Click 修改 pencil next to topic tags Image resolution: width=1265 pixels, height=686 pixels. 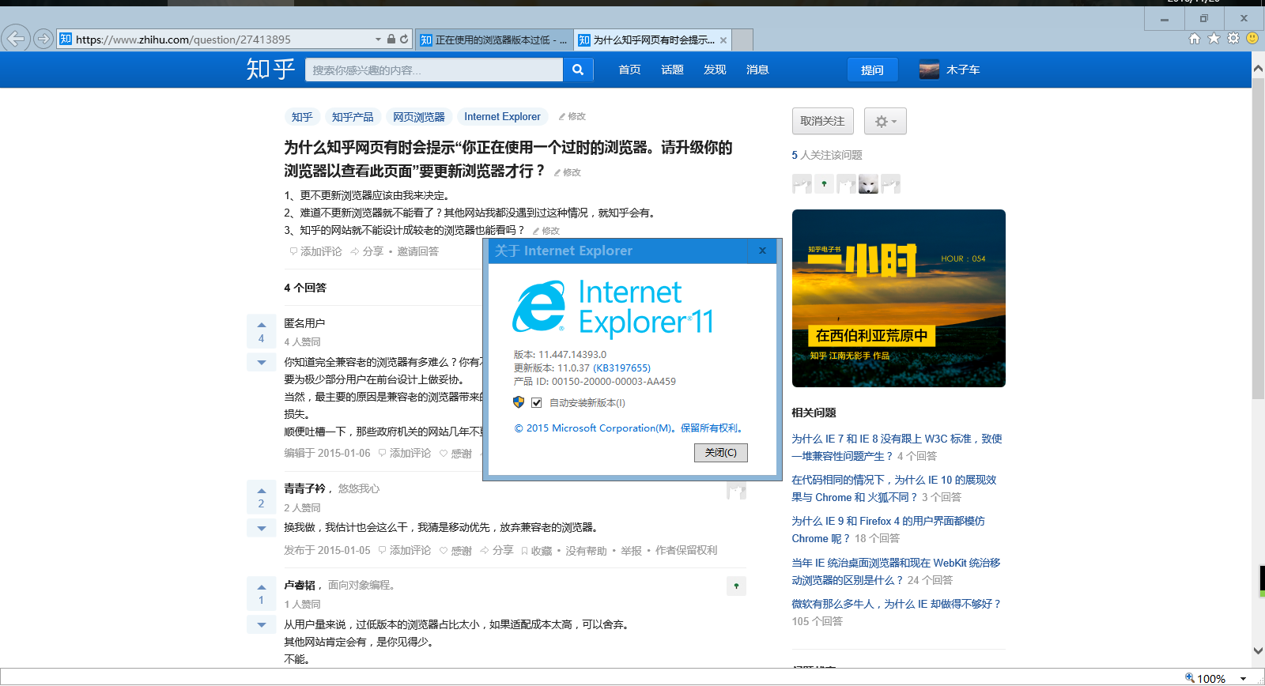pos(572,116)
